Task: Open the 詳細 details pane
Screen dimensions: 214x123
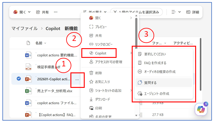Action: click(x=192, y=12)
